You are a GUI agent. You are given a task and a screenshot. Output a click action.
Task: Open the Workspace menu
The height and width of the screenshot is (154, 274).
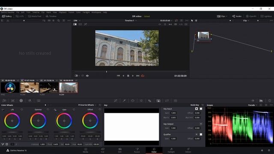pos(96,12)
